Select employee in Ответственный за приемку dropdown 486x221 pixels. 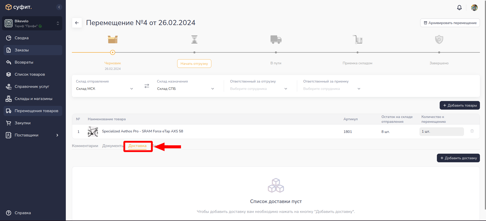click(x=332, y=89)
